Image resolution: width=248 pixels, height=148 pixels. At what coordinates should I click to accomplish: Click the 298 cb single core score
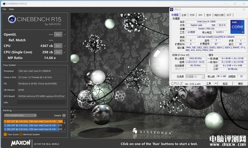pyautogui.click(x=47, y=52)
